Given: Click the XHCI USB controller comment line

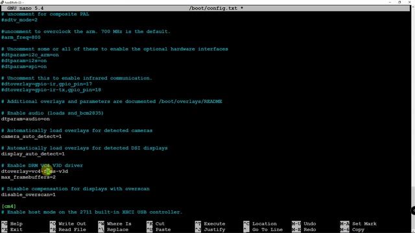Looking at the screenshot, I should [x=92, y=212].
